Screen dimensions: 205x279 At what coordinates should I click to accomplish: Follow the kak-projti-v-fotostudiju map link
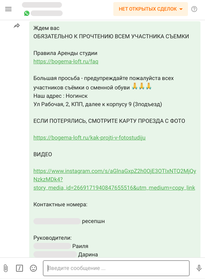pos(89,137)
